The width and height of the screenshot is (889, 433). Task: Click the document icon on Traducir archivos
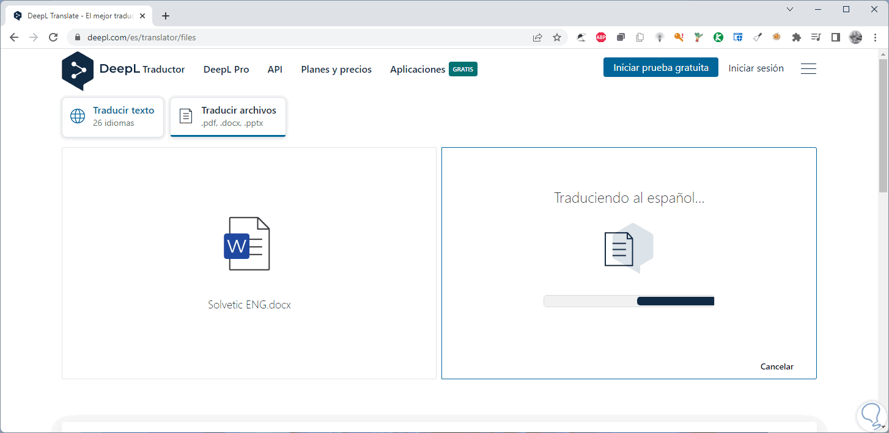(x=185, y=116)
